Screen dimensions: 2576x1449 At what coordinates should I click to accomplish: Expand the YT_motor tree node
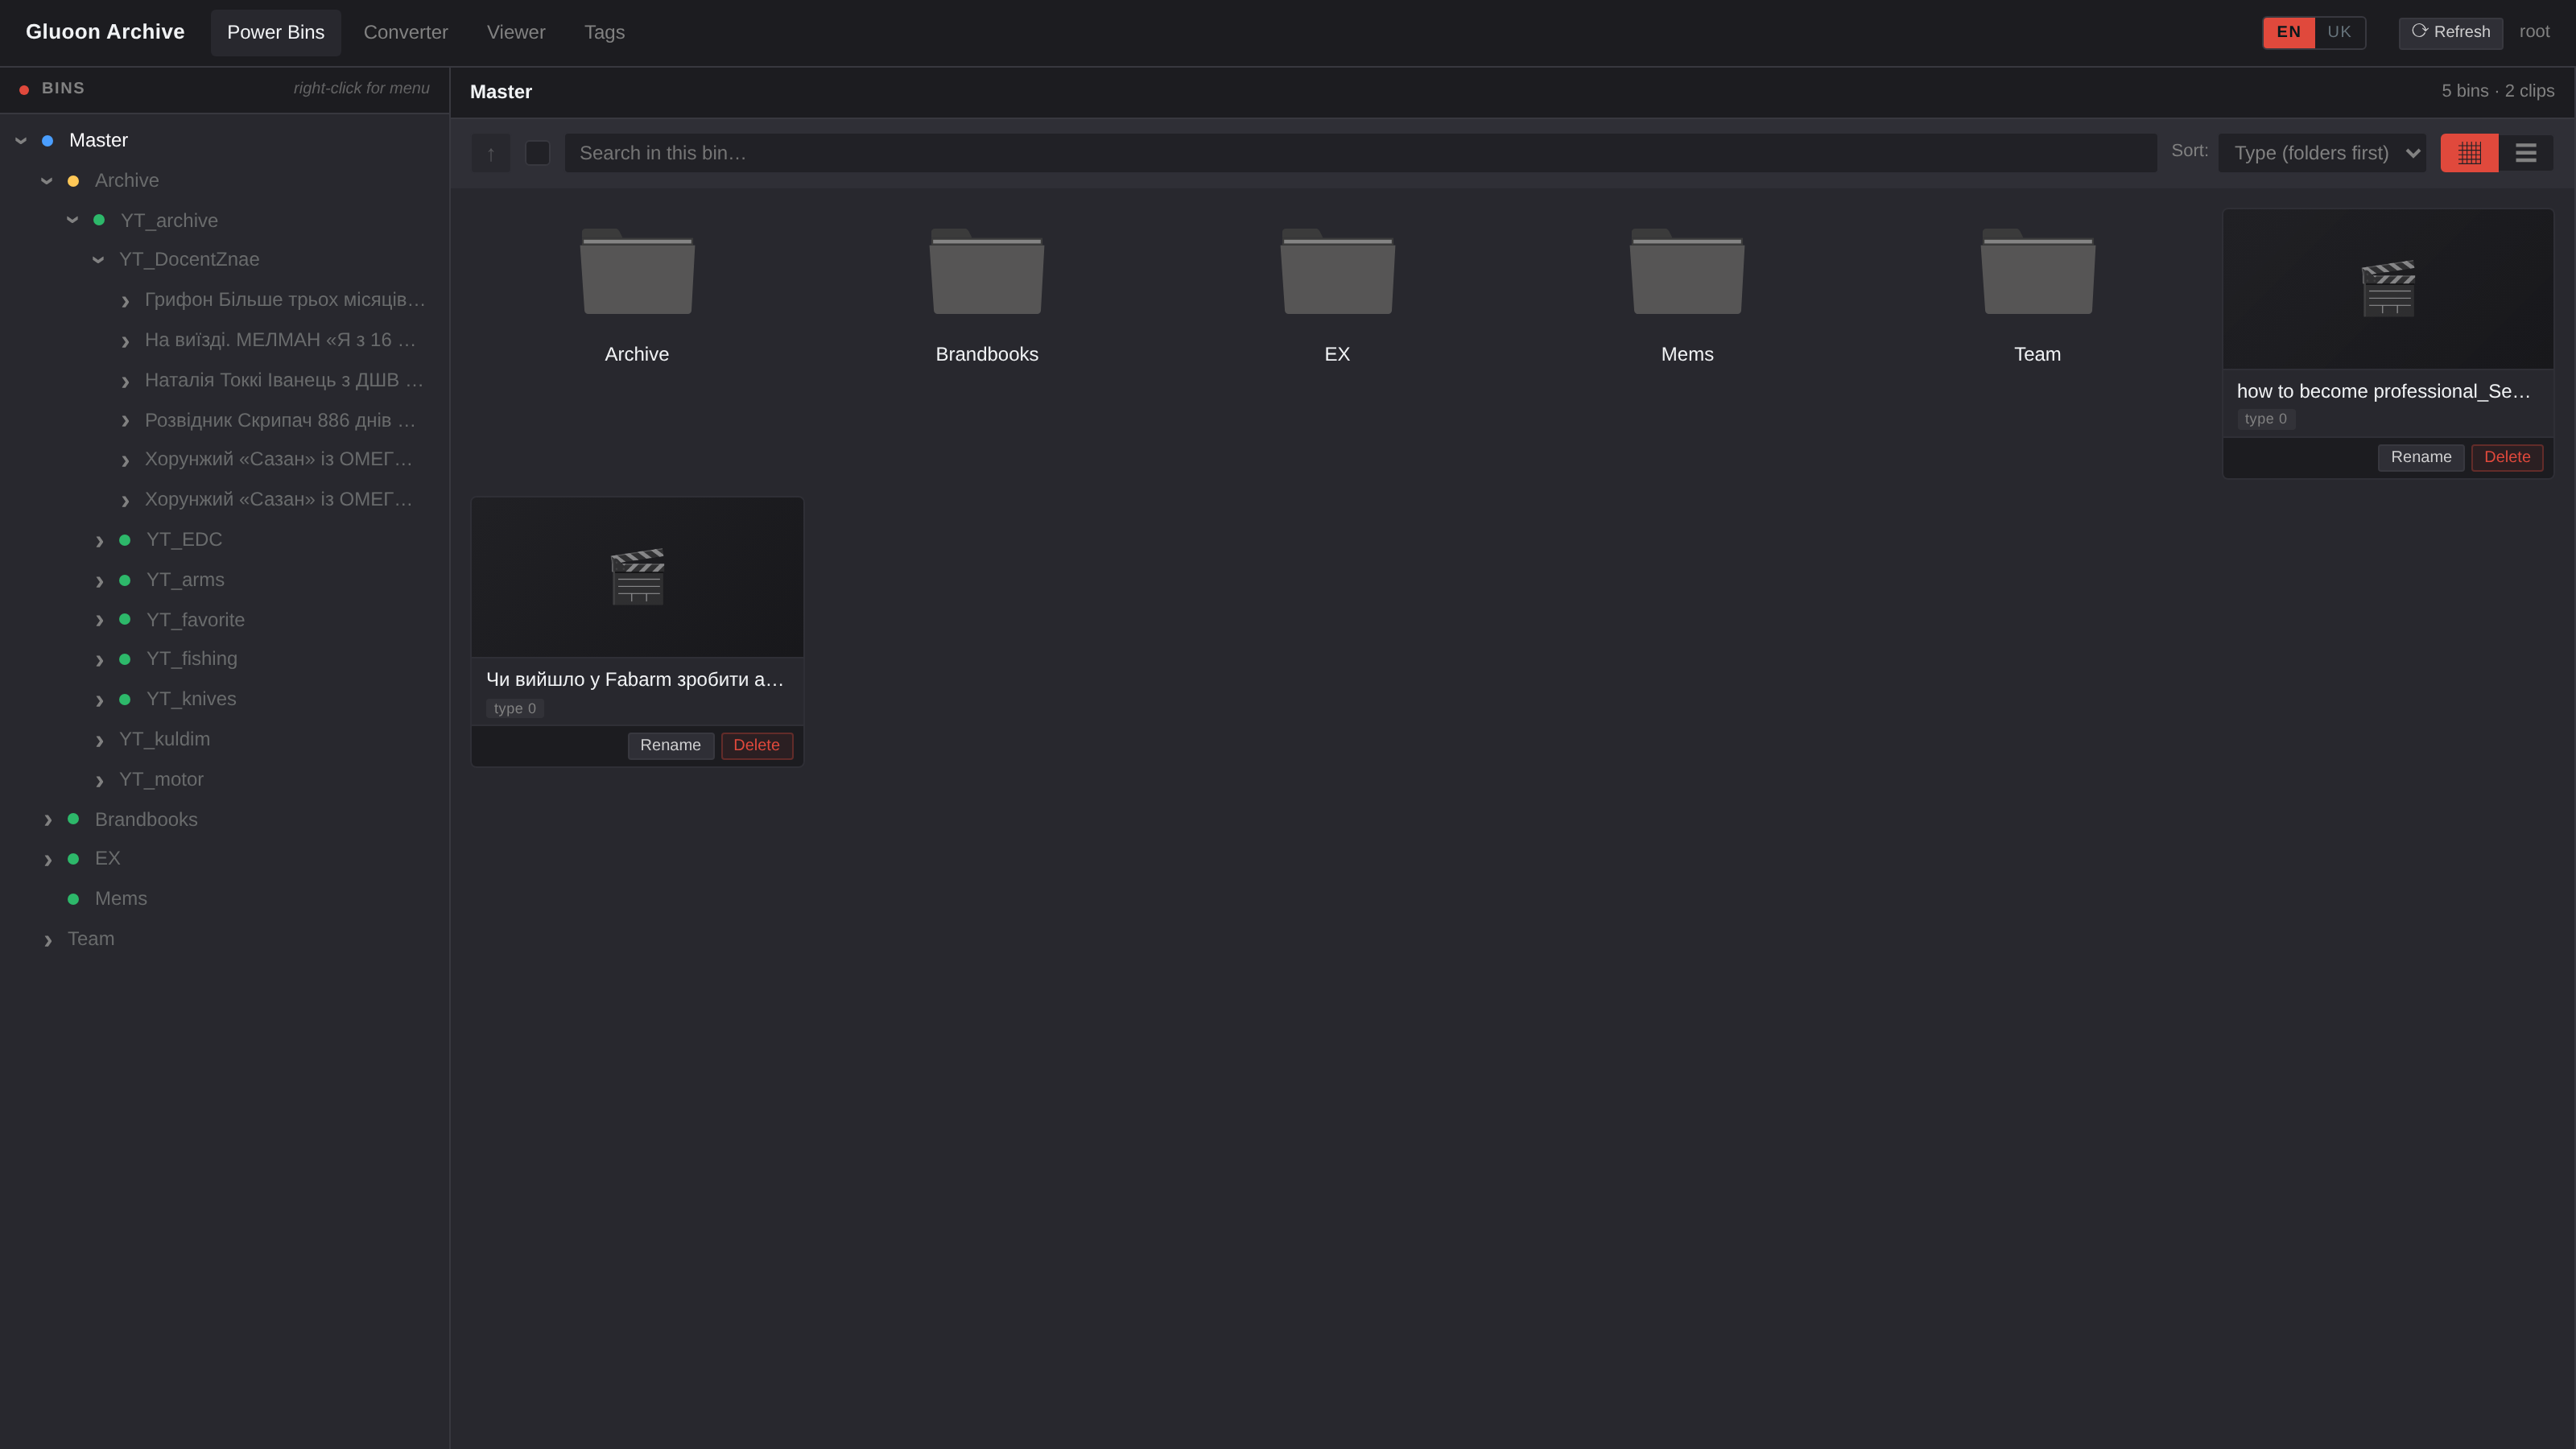pyautogui.click(x=99, y=780)
